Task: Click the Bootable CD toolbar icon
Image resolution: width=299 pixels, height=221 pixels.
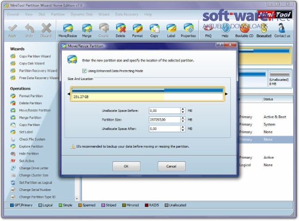Action: click(x=244, y=30)
